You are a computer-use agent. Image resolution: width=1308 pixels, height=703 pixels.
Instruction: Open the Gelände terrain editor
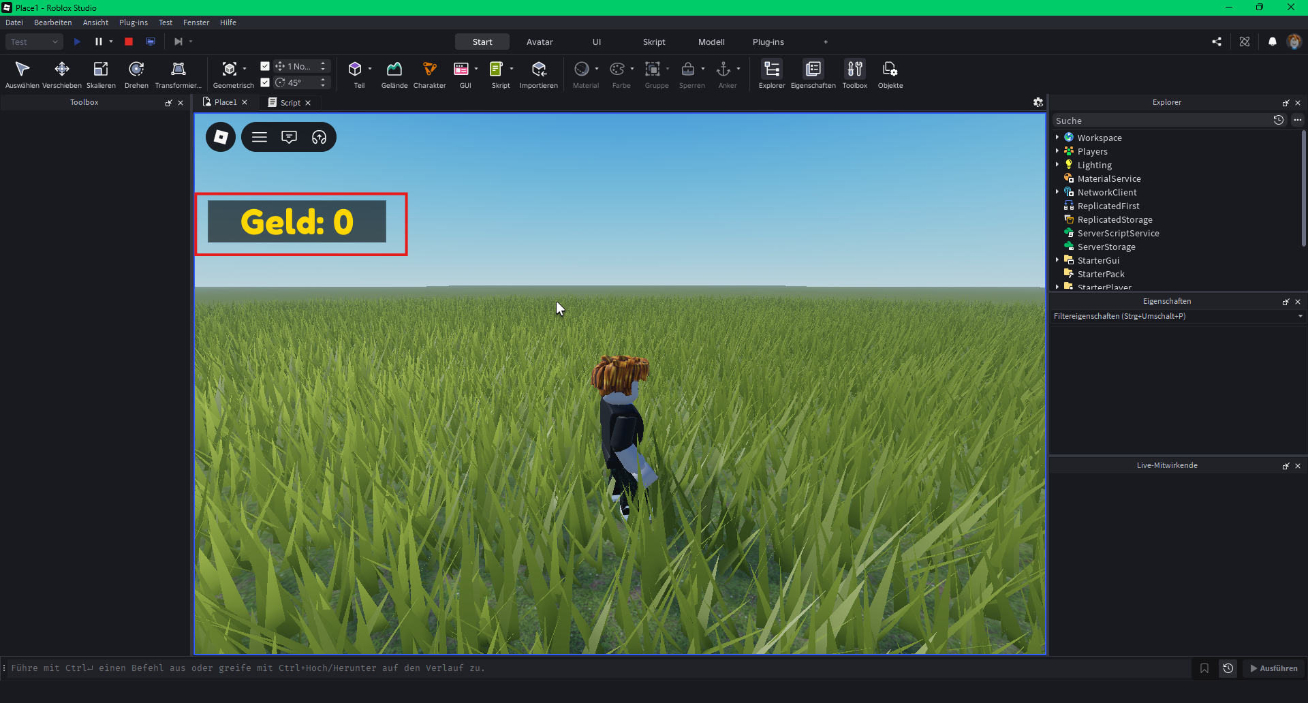point(394,74)
